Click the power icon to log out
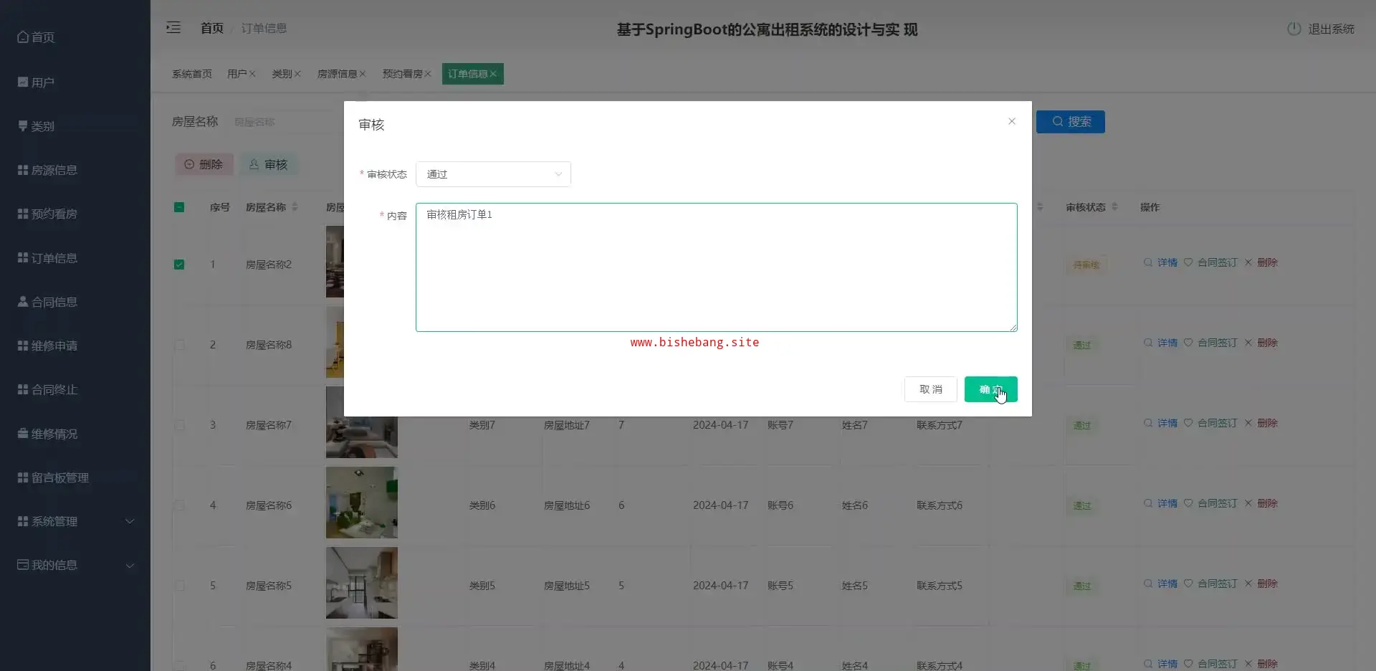This screenshot has height=671, width=1376. 1294,29
